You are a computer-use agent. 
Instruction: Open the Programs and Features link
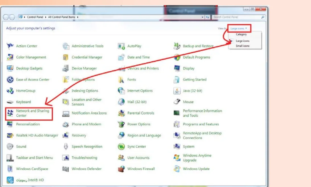point(201,124)
